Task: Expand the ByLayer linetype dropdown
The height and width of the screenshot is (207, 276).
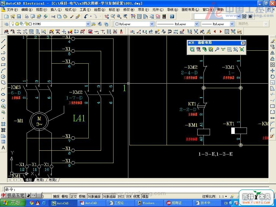Action: point(196,24)
